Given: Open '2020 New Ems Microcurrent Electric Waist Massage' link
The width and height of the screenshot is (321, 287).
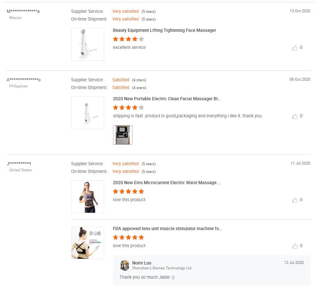Looking at the screenshot, I should click(x=167, y=183).
